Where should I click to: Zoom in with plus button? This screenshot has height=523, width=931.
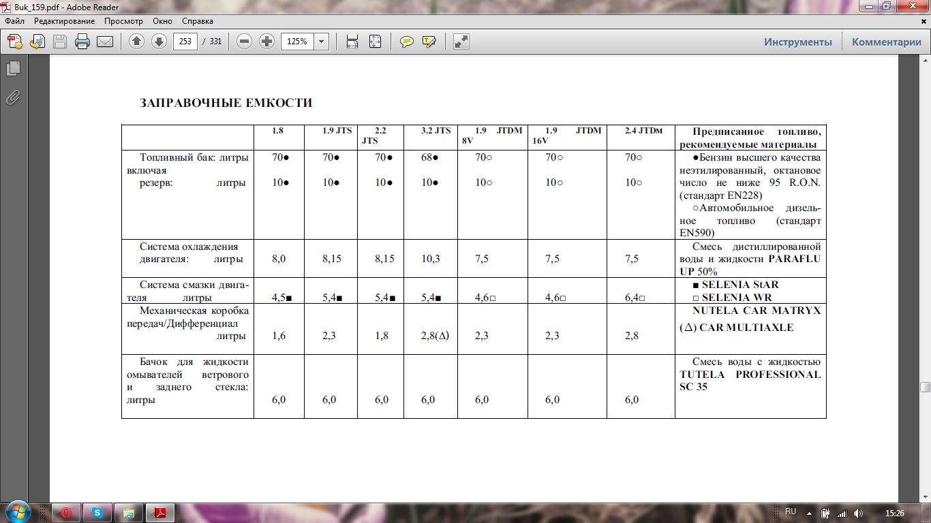(267, 42)
